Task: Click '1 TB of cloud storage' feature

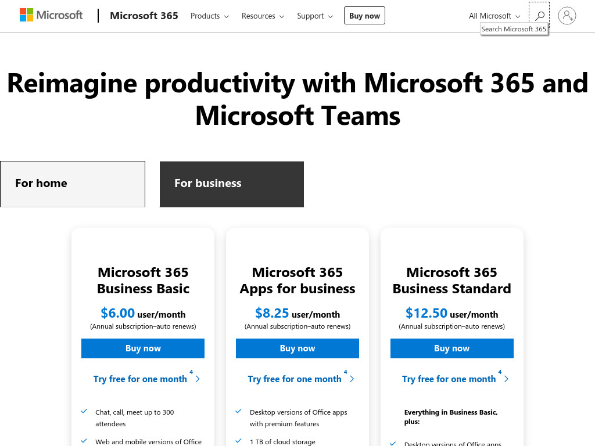Action: point(282,442)
